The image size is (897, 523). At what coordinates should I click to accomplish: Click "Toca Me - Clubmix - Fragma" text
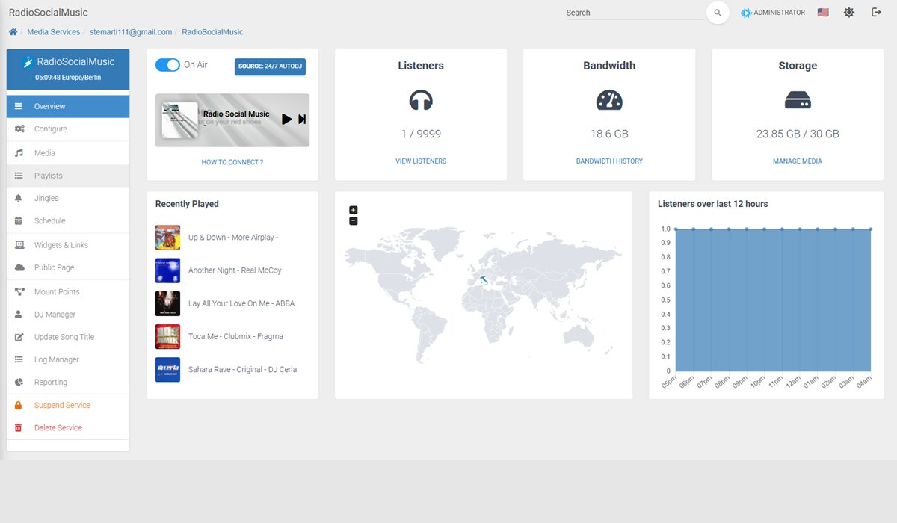[x=235, y=336]
